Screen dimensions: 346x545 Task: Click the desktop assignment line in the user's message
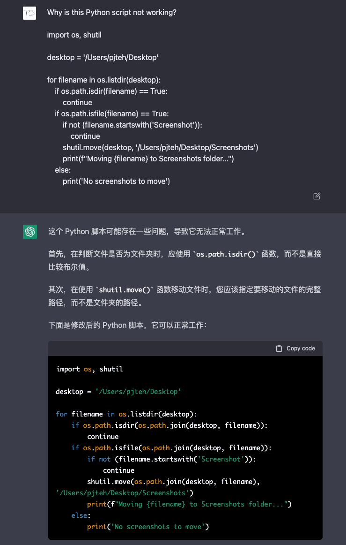[x=103, y=58]
